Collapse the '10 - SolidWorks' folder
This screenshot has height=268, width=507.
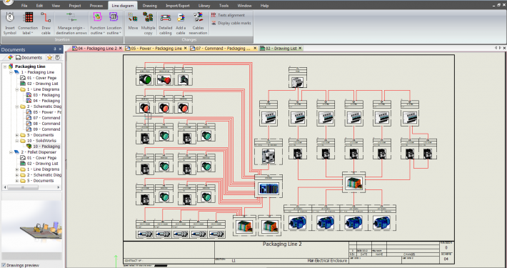(17, 141)
